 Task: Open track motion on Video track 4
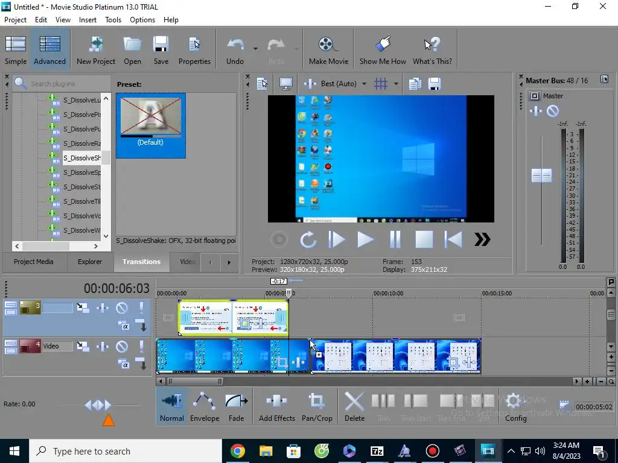pos(83,347)
